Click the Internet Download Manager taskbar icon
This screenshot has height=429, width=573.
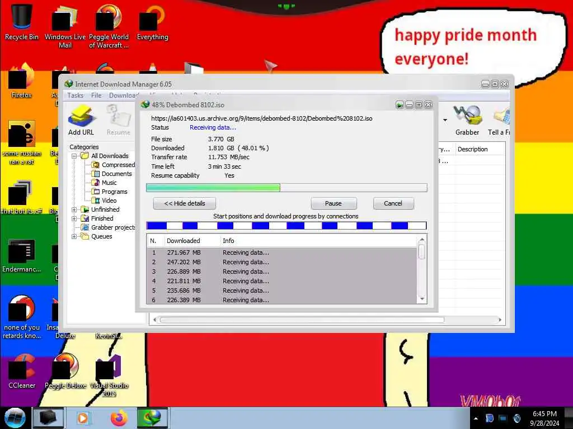coord(152,418)
